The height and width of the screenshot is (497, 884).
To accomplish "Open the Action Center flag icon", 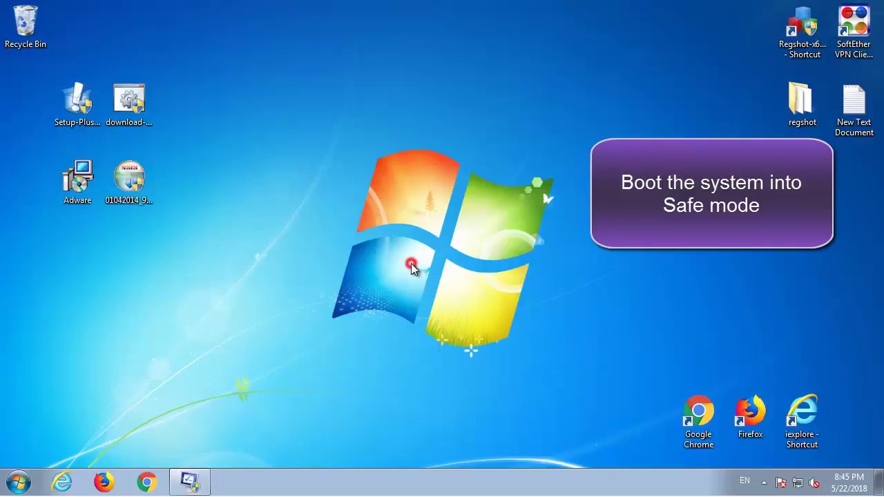I will click(781, 483).
